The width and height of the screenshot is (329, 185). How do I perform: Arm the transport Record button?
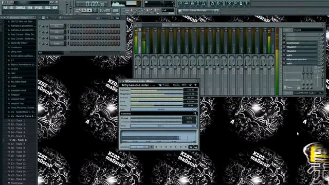[x=95, y=10]
